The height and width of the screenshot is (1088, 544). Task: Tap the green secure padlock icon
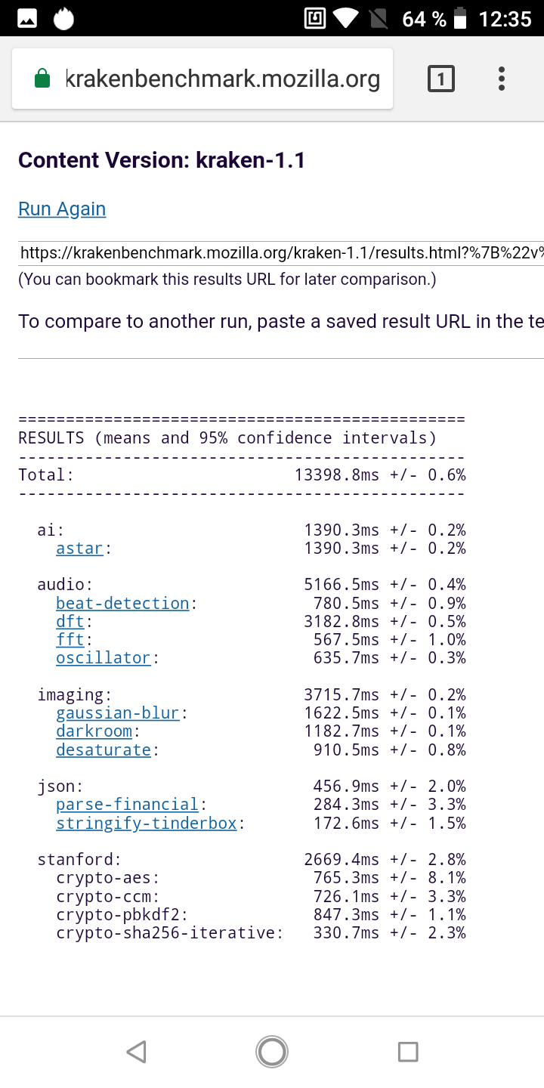pyautogui.click(x=42, y=79)
